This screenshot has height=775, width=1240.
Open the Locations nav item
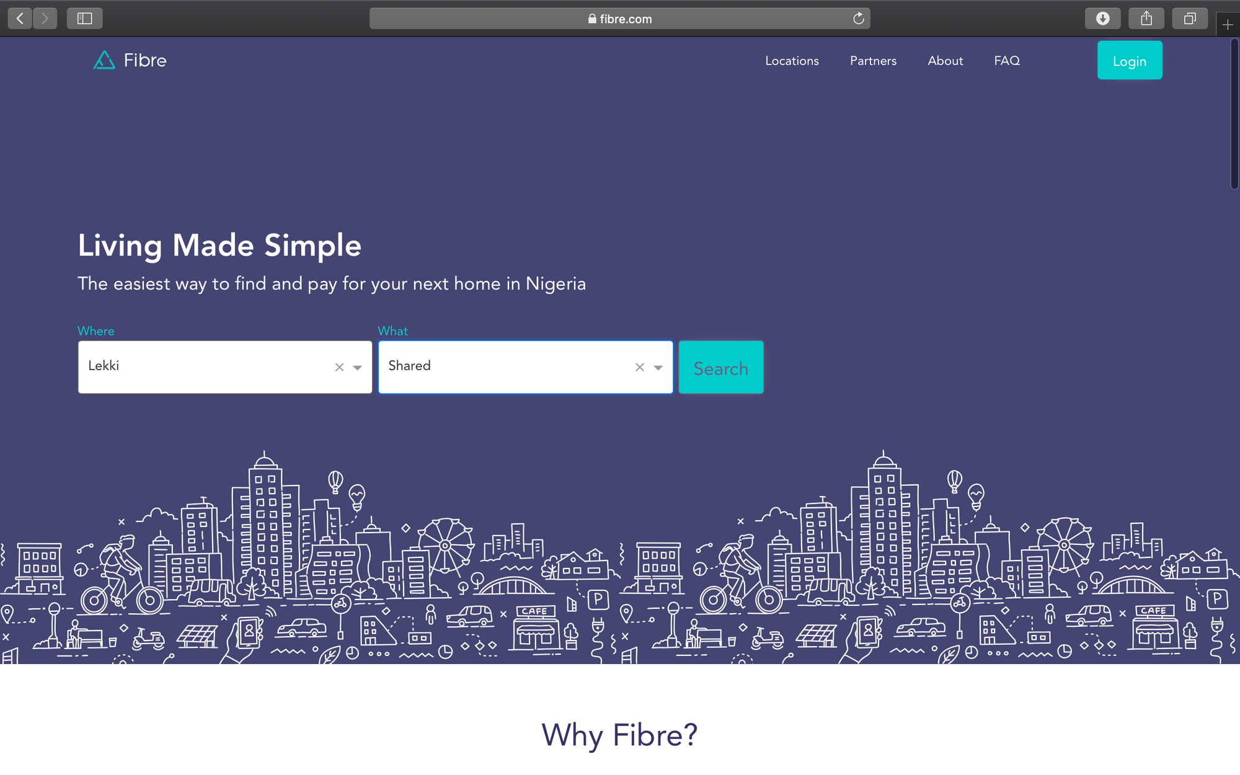pos(792,61)
